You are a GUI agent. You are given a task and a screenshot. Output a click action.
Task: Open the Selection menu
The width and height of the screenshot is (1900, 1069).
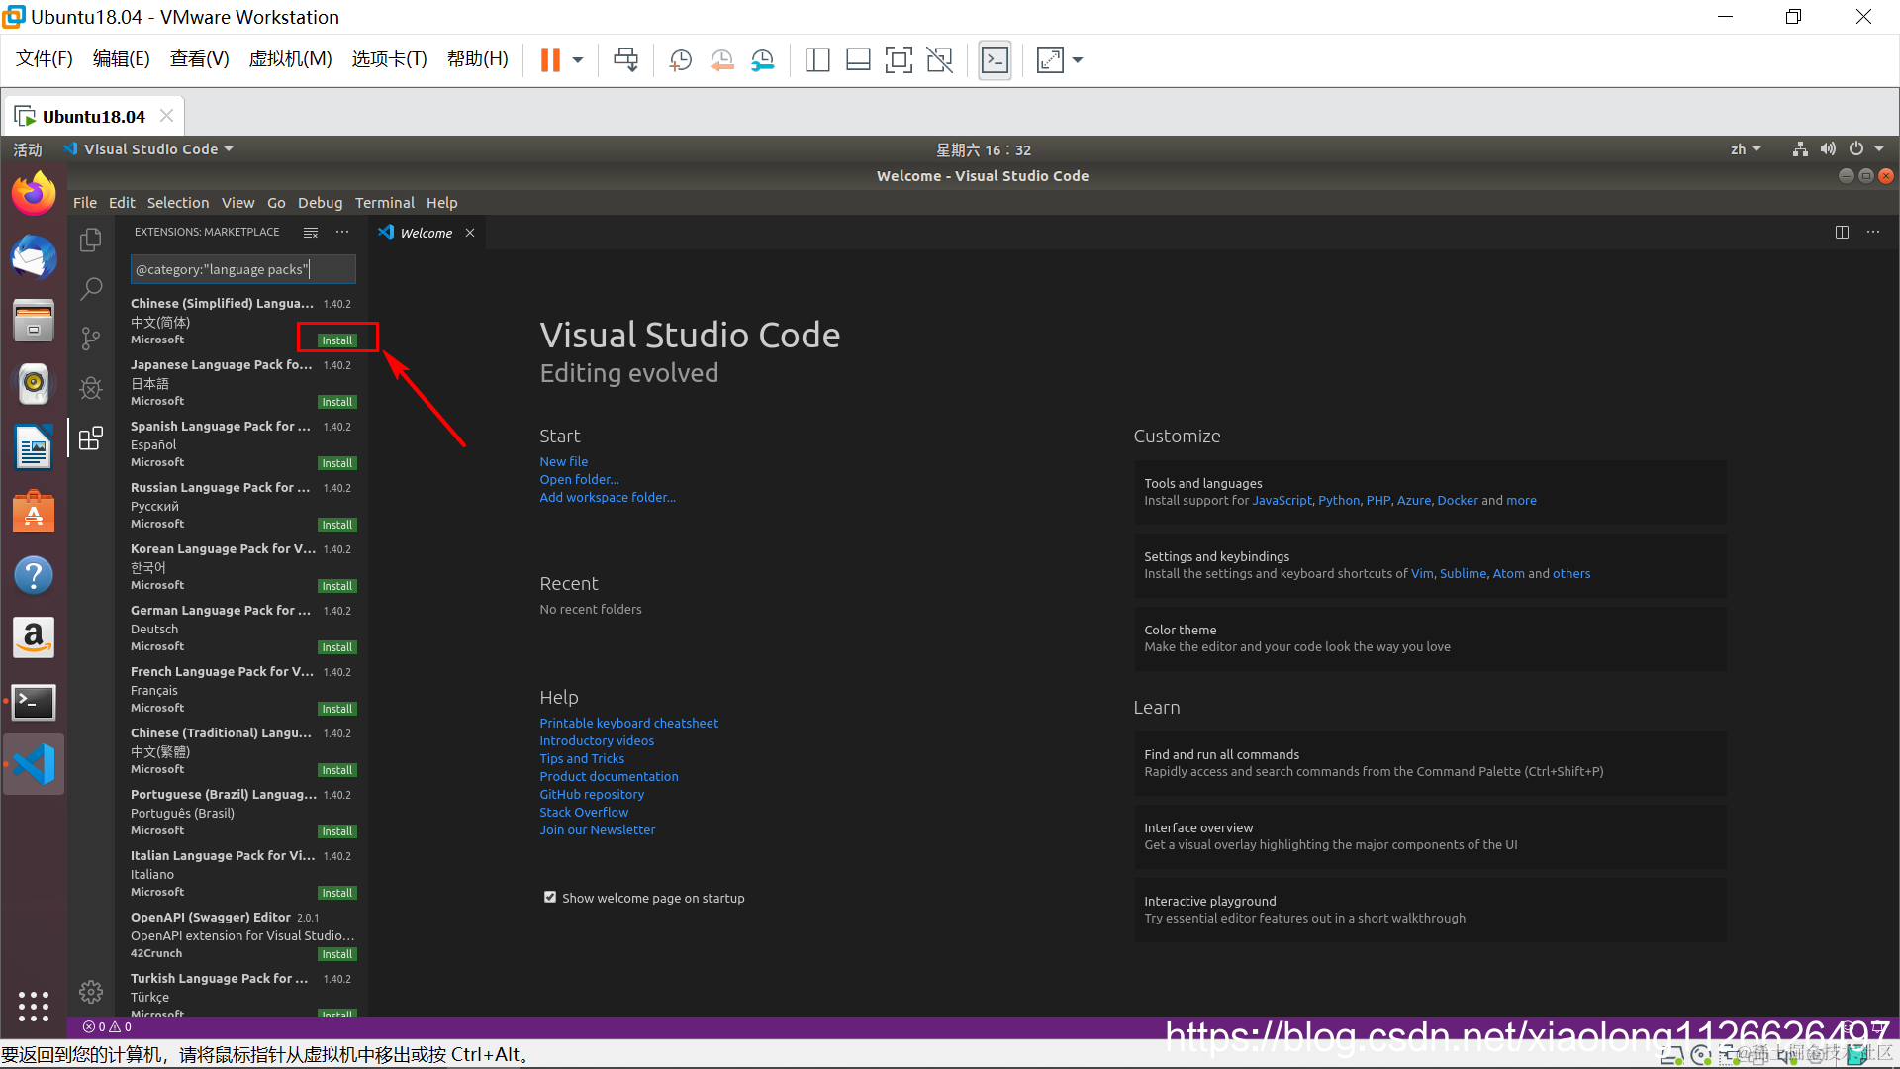(177, 203)
